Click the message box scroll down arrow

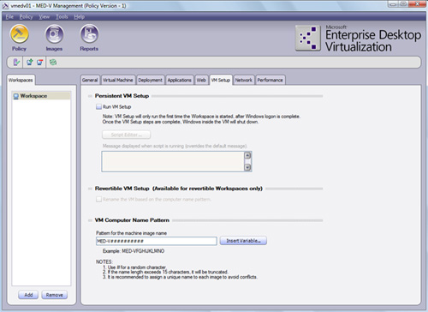(x=247, y=167)
